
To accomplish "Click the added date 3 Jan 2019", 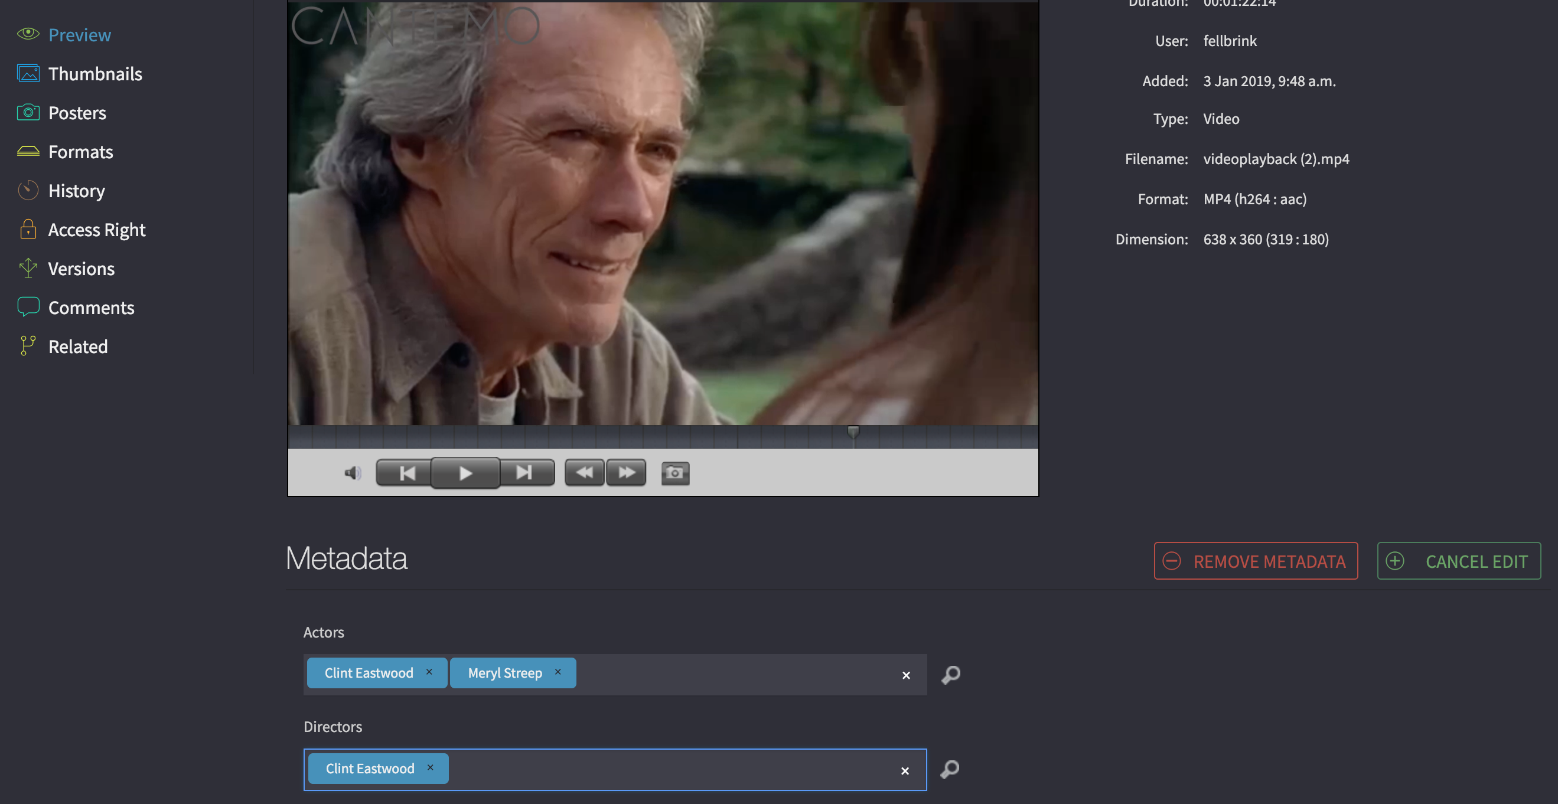I will 1269,81.
